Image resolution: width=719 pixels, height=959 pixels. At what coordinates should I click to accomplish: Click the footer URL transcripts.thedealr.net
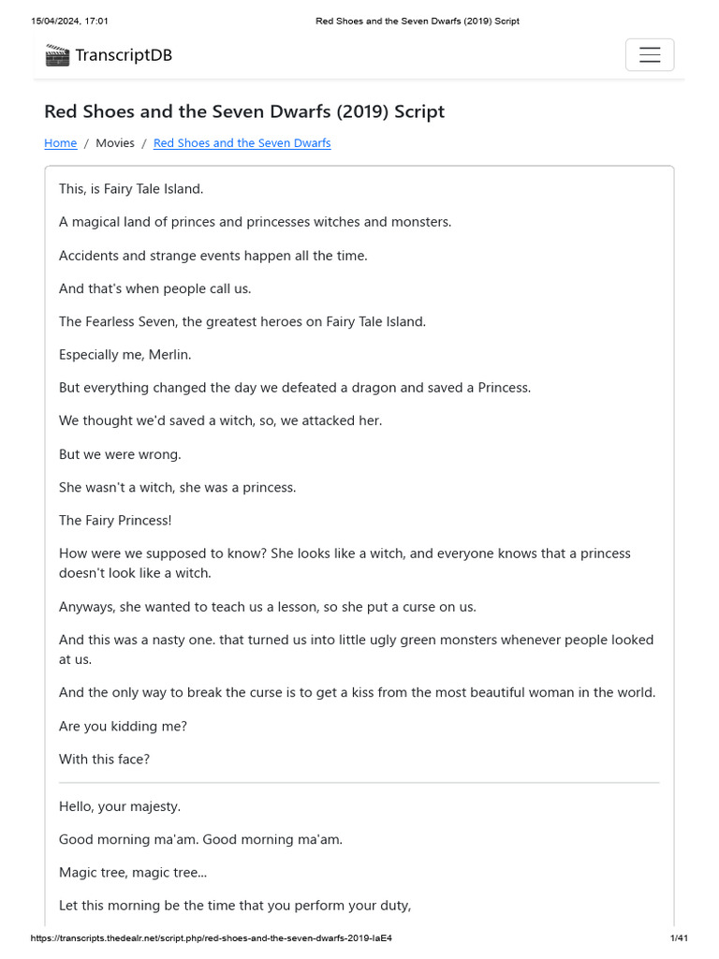[x=211, y=937]
